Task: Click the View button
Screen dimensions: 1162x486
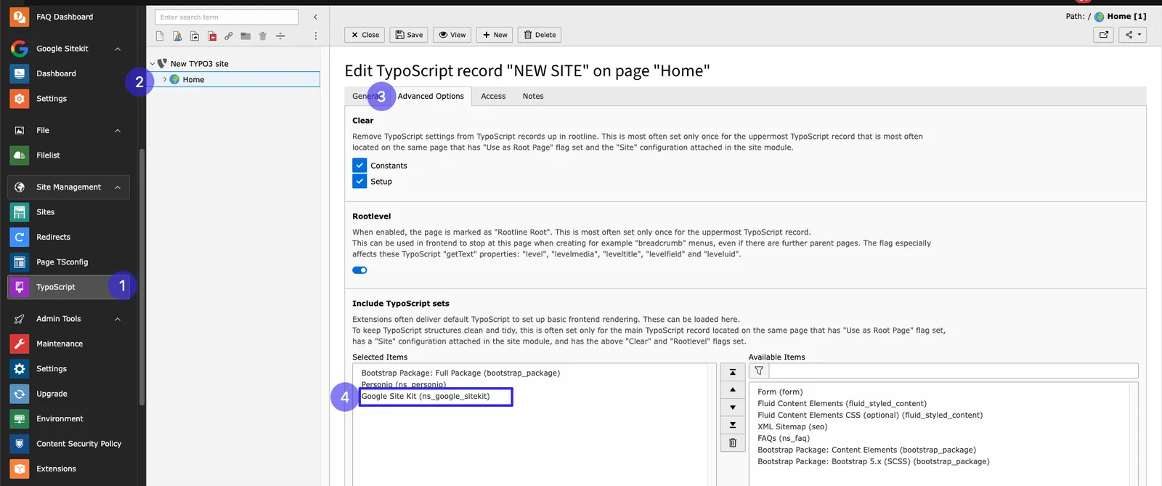Action: 452,35
